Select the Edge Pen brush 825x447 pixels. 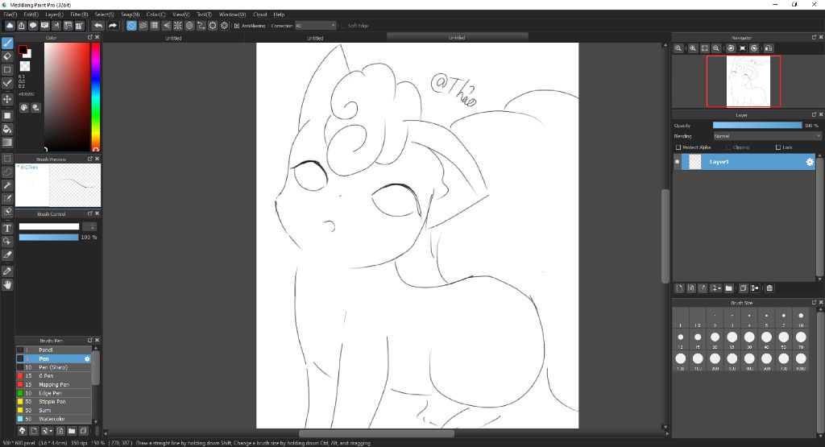(54, 393)
